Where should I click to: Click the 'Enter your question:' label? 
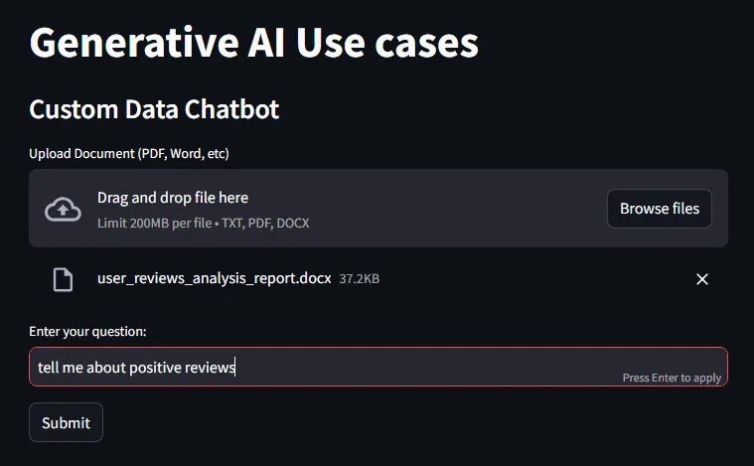click(87, 331)
